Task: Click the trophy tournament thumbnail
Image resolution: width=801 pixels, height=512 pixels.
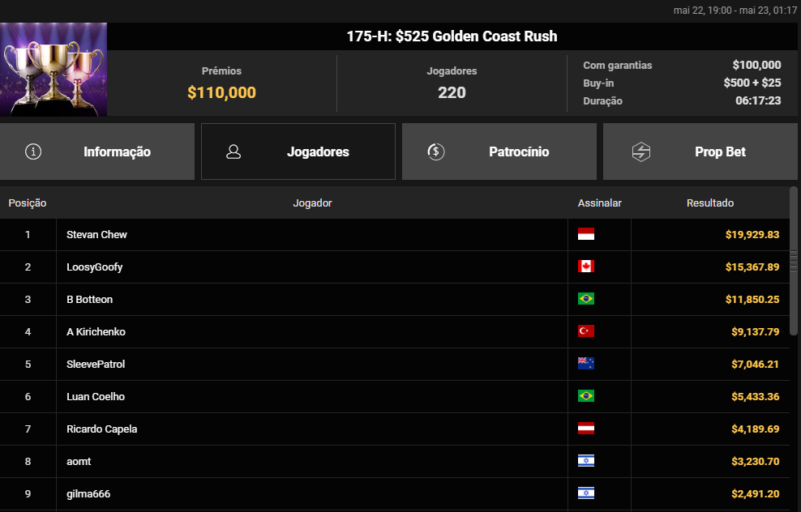Action: coord(54,70)
